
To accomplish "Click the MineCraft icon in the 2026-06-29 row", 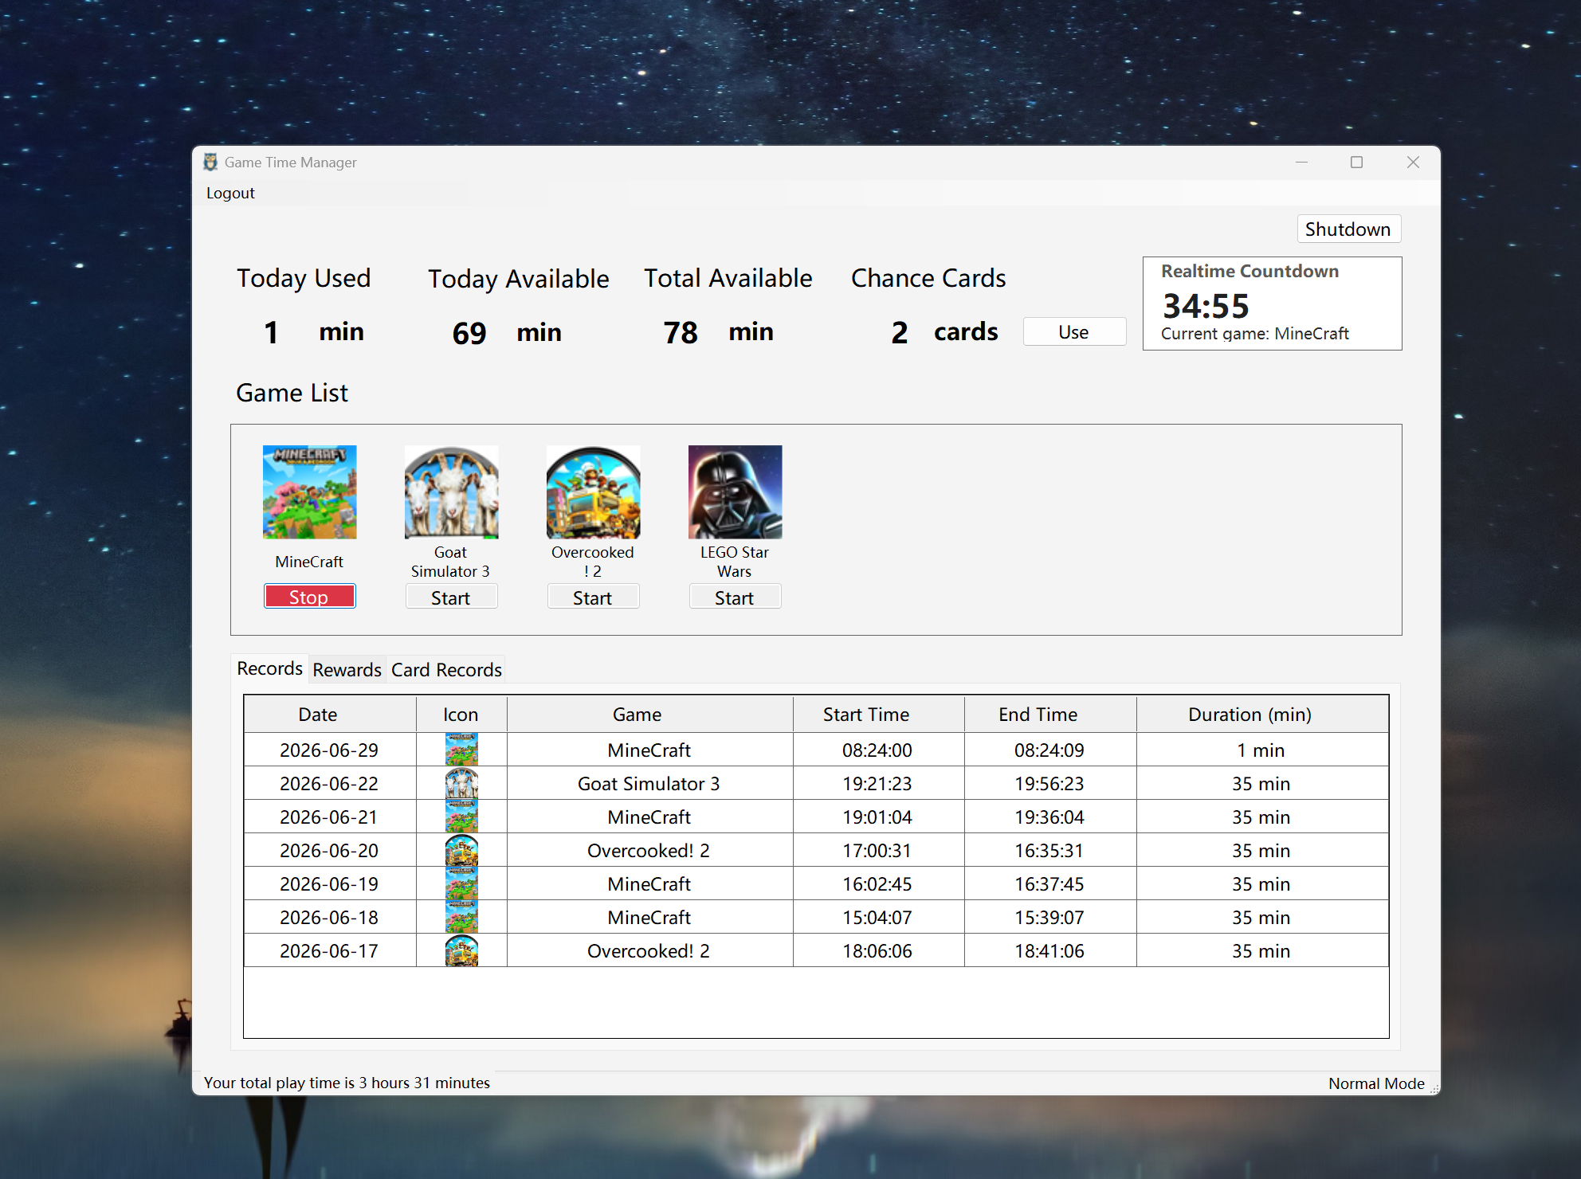I will pyautogui.click(x=461, y=750).
